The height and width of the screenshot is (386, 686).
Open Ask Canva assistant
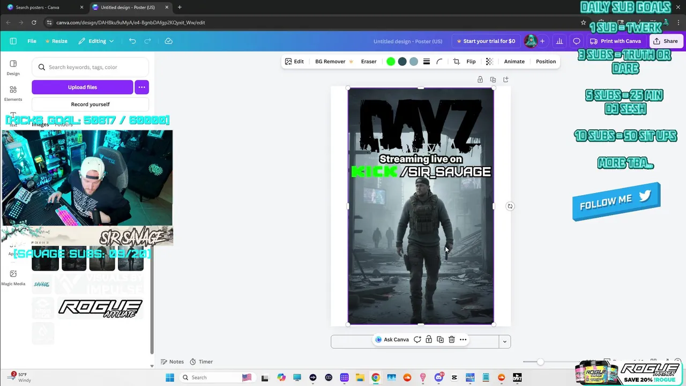tap(392, 339)
